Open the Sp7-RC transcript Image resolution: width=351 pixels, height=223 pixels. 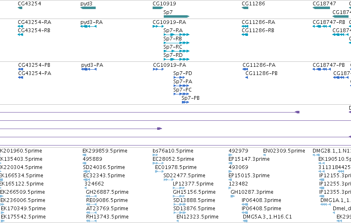tap(177, 51)
